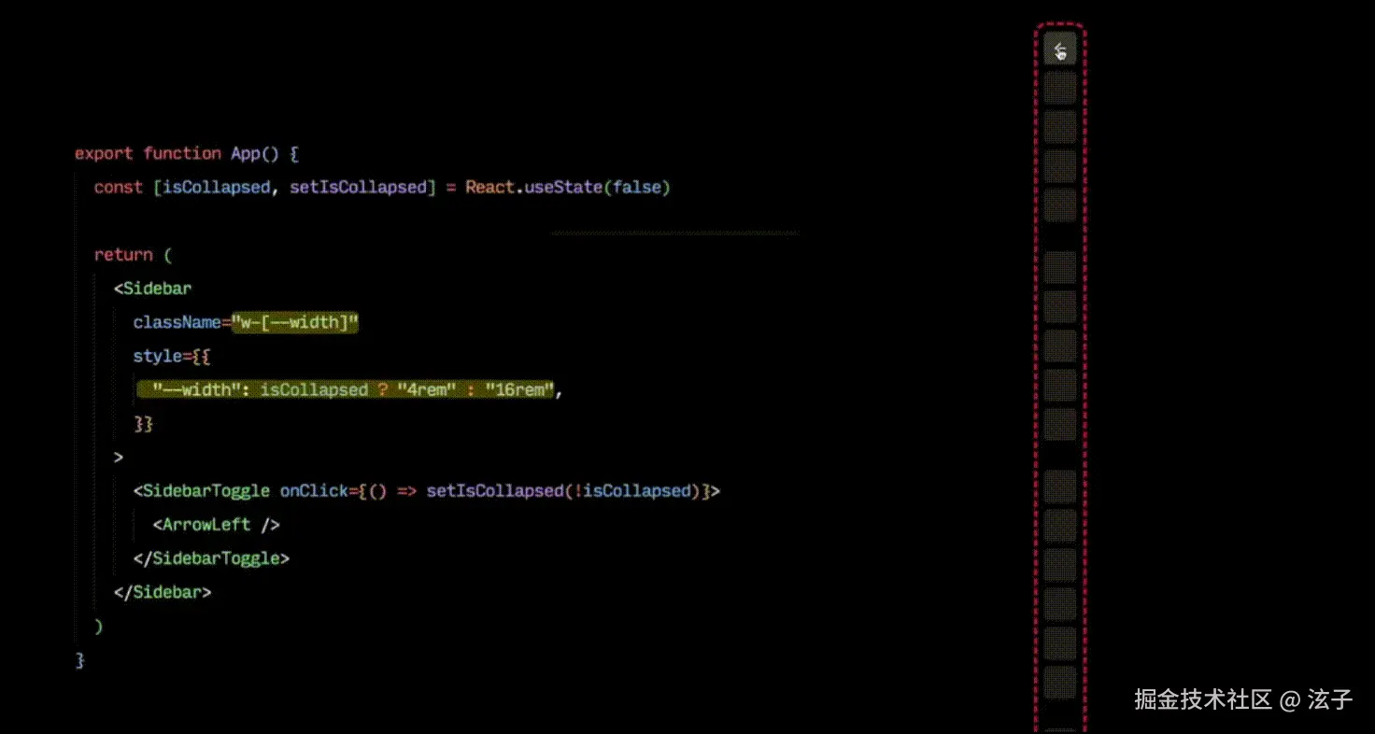Select the middle sidebar placeholder icon

[x=1060, y=384]
